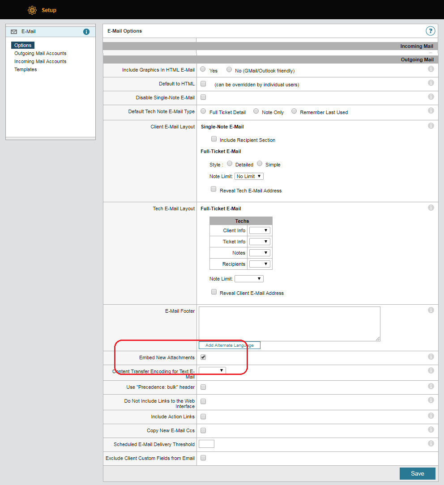444x485 pixels.
Task: Click info icon for Scheduled E-Mail Delivery Threshold
Action: tap(431, 443)
